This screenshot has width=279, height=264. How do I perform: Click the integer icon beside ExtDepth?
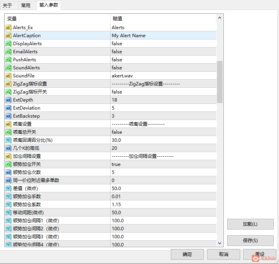[8, 100]
